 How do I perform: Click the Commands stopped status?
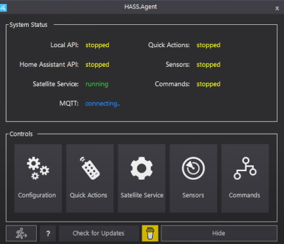point(209,84)
